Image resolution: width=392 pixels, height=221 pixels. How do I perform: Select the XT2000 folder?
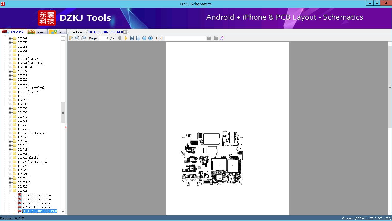coord(22,108)
